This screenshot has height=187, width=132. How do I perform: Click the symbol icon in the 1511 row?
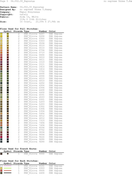[x=8, y=64]
